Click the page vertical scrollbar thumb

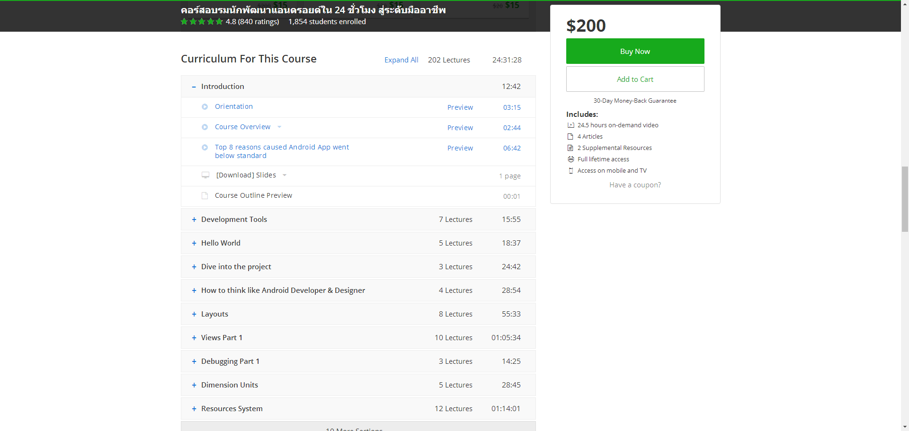tap(905, 199)
